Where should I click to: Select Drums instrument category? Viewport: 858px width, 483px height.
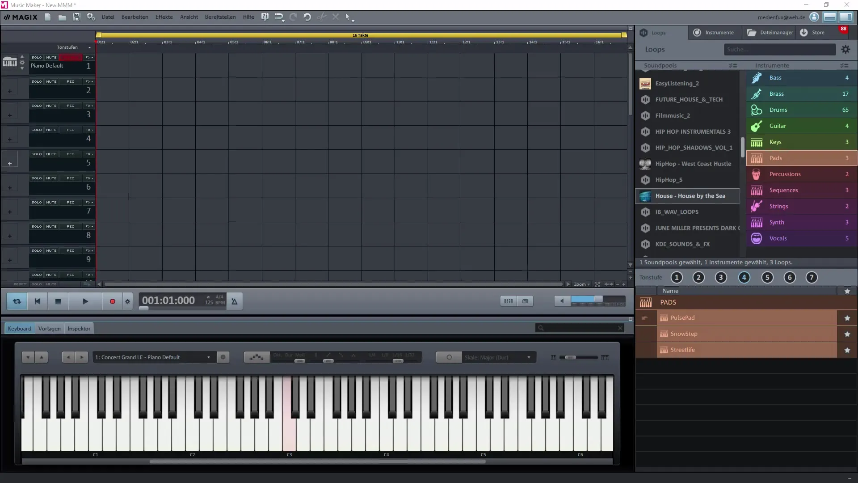coord(802,110)
